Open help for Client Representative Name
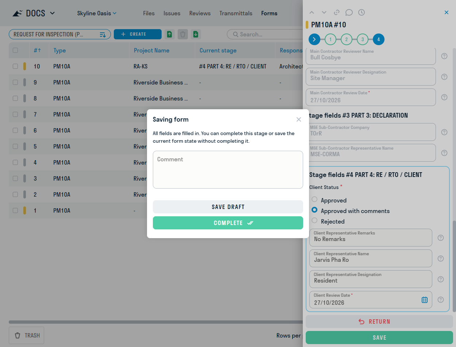 coord(441,259)
